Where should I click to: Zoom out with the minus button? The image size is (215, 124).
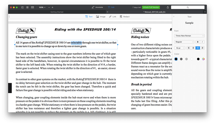tap(49, 8)
